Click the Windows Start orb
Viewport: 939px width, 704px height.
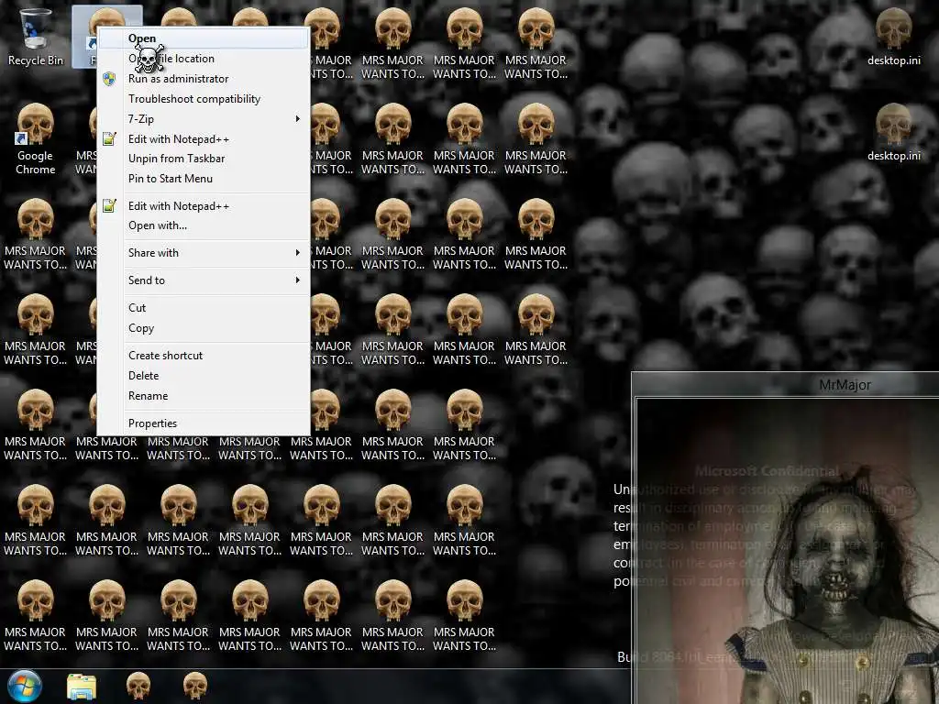click(25, 686)
